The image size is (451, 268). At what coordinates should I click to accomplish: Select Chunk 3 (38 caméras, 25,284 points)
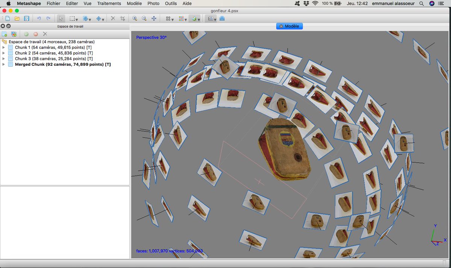[53, 59]
